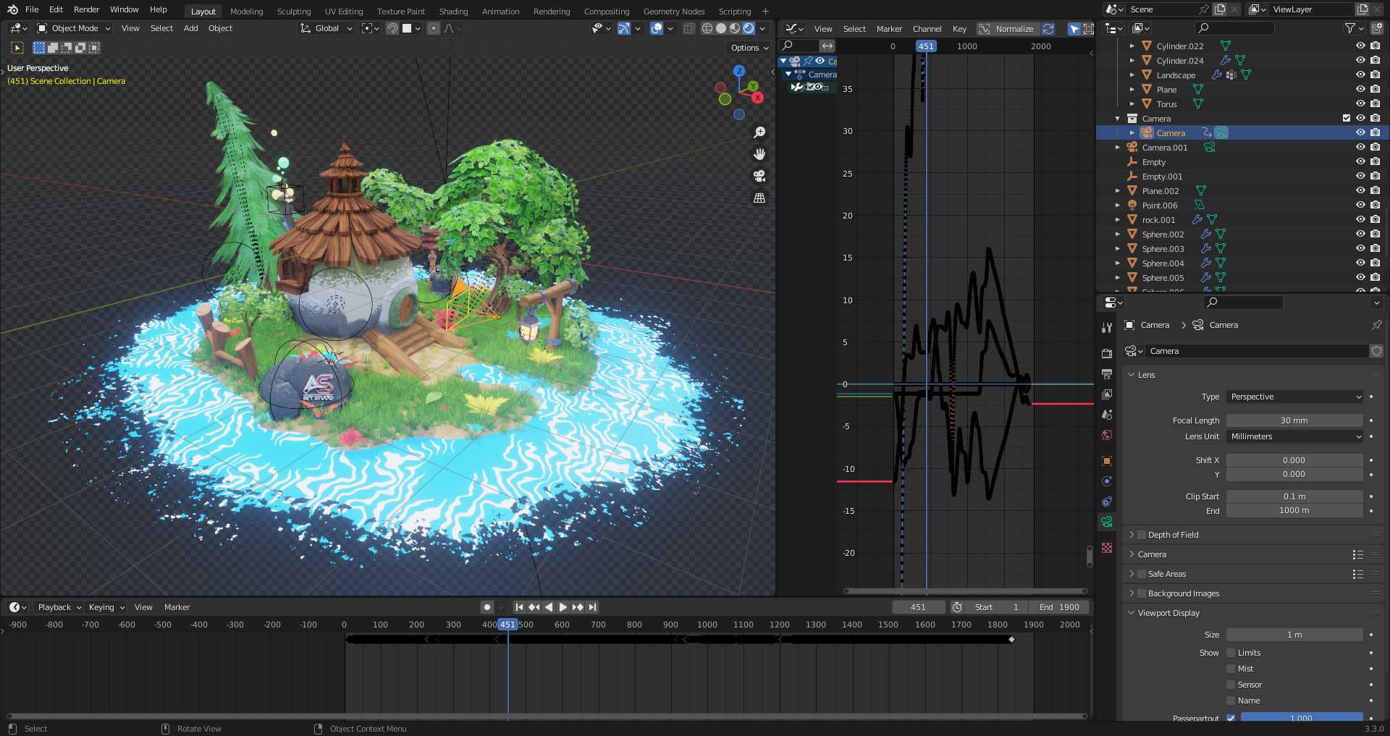Collapse the Lens panel
Viewport: 1390px width, 736px height.
click(x=1132, y=375)
